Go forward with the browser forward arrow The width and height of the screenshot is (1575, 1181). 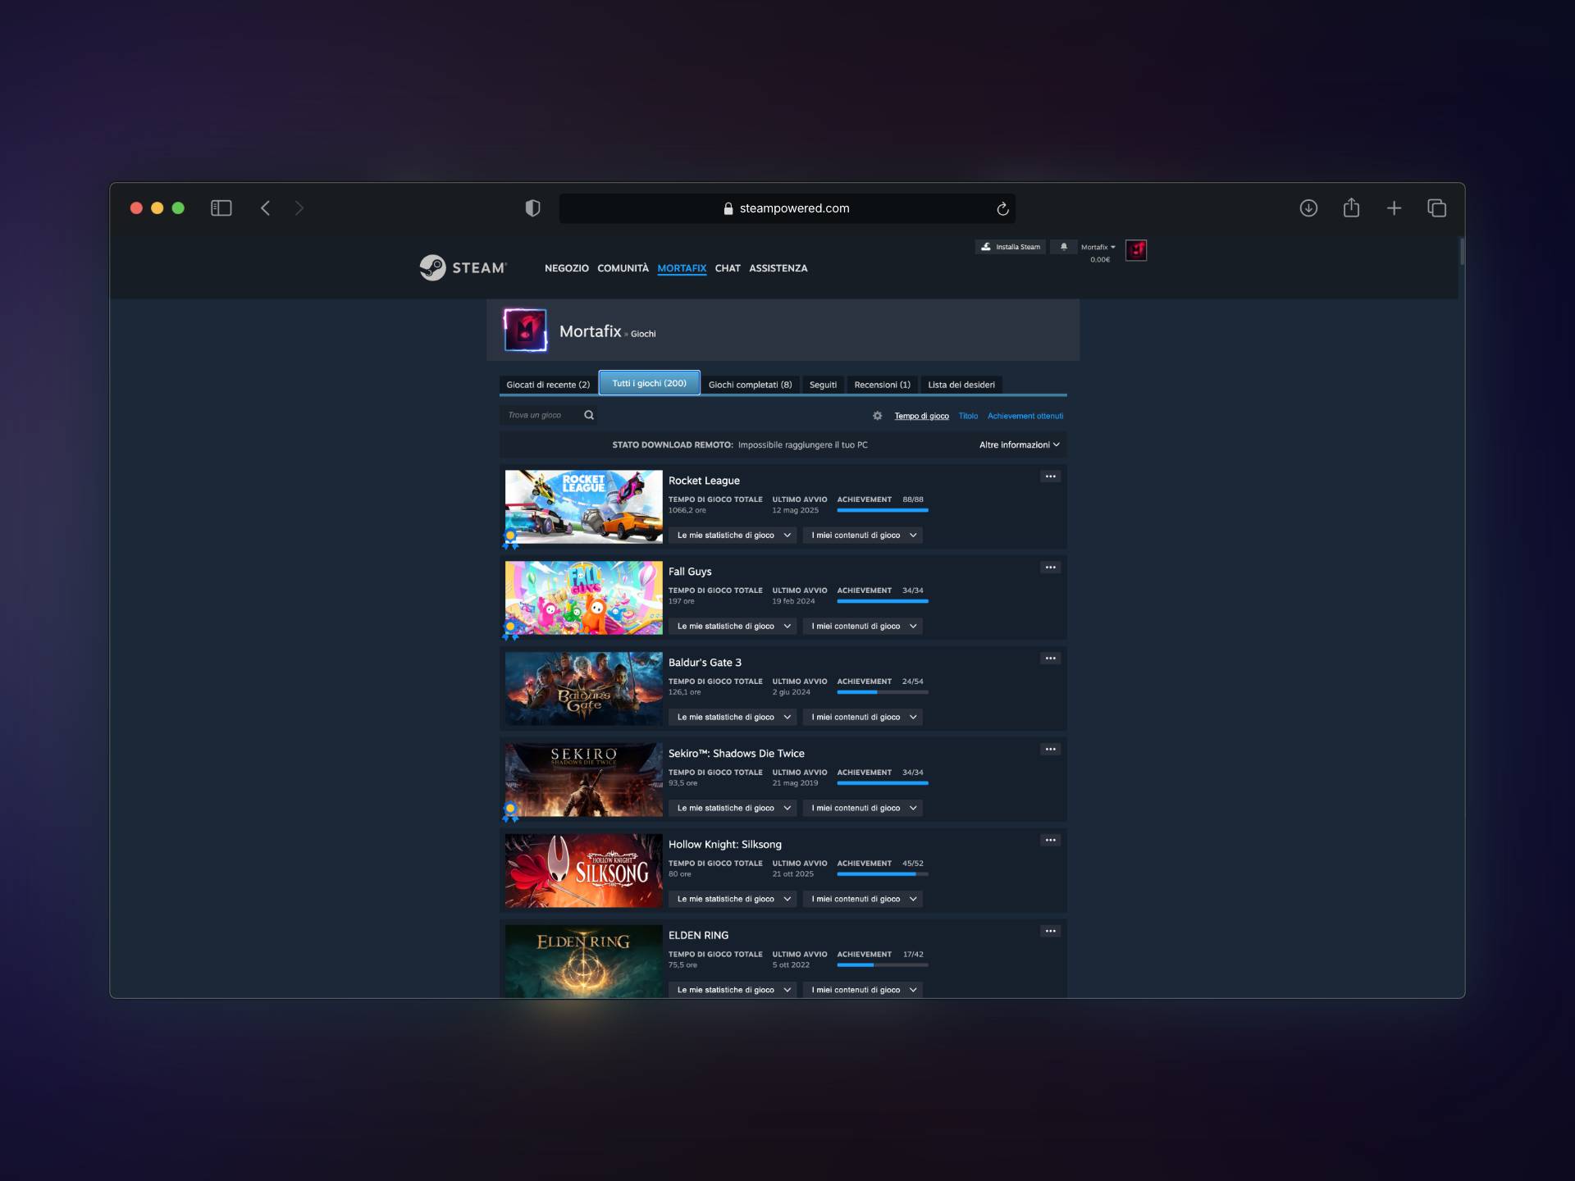point(299,208)
